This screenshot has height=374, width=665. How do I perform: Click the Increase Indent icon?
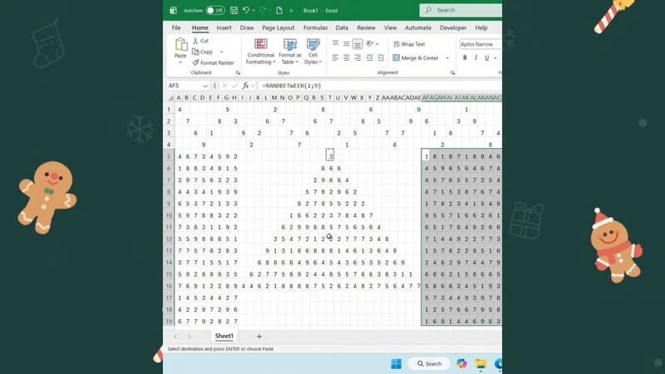pos(381,57)
